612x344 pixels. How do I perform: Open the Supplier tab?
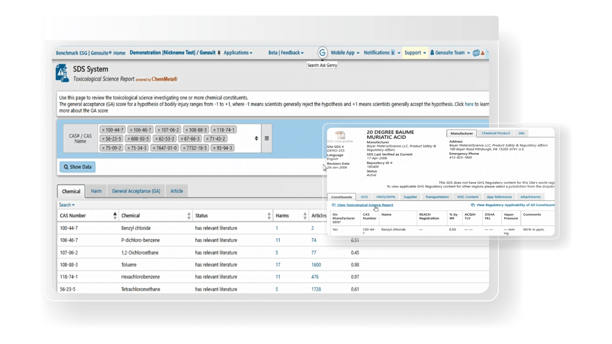pyautogui.click(x=410, y=197)
